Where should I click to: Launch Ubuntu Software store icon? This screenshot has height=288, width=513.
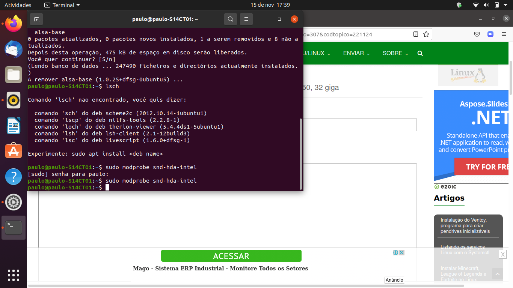pyautogui.click(x=14, y=151)
